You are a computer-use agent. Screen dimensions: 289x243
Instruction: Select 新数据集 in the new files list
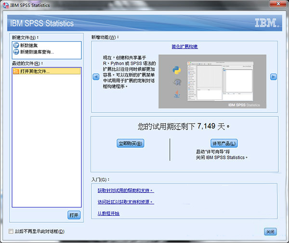coord(47,45)
